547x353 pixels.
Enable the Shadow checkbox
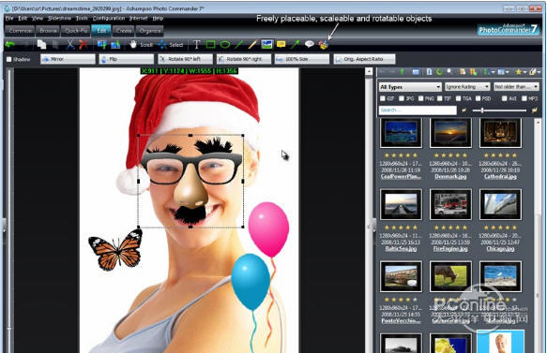[x=9, y=59]
